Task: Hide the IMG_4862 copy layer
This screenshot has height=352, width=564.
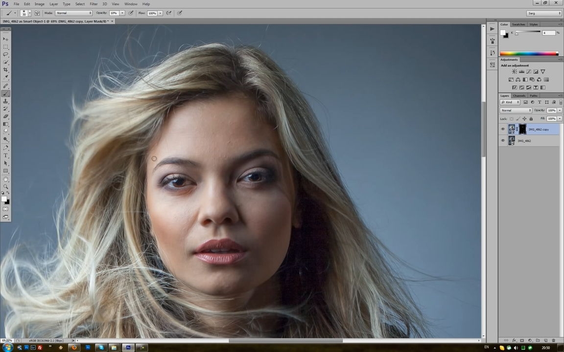Action: pos(503,129)
